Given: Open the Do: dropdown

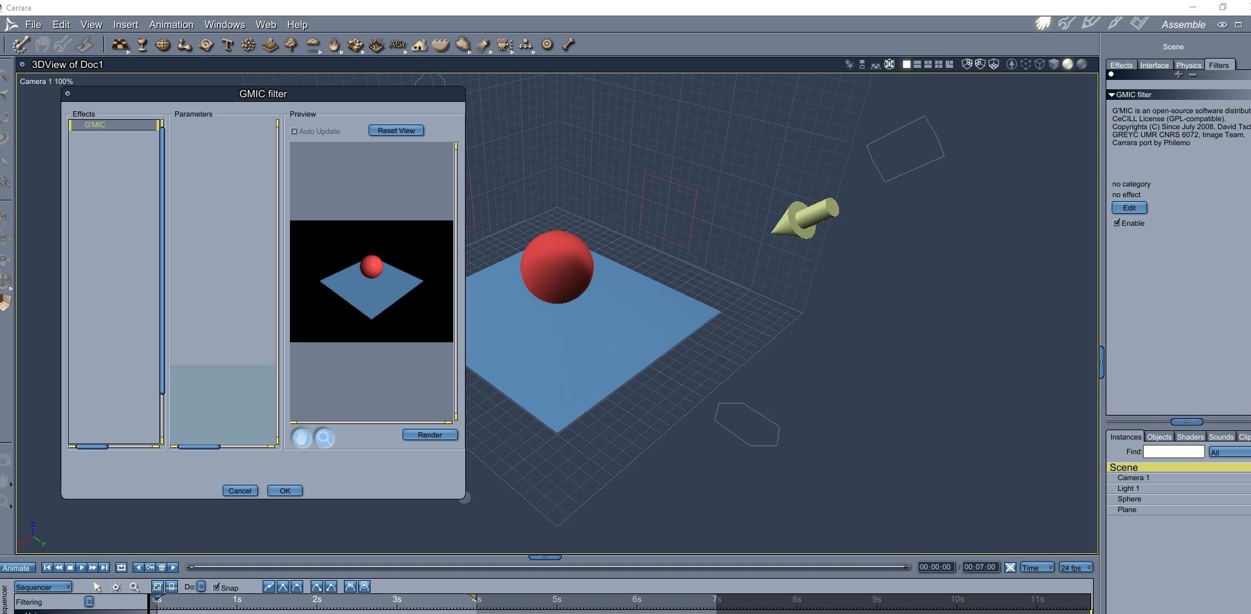Looking at the screenshot, I should (x=201, y=587).
